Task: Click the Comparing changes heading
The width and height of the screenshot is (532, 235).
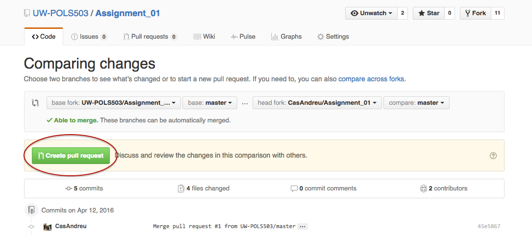Action: (x=90, y=64)
